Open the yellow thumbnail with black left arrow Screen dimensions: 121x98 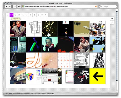[x=98, y=76]
